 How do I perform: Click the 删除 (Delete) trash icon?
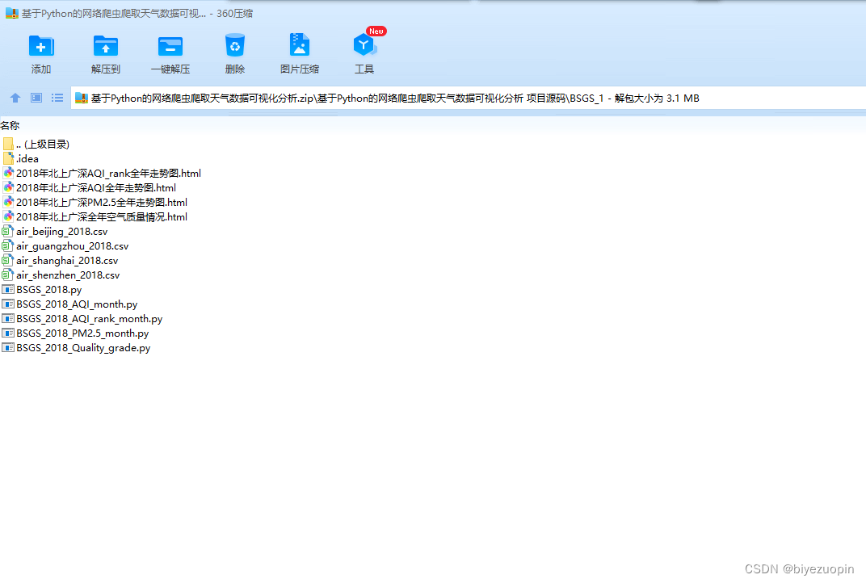point(235,46)
